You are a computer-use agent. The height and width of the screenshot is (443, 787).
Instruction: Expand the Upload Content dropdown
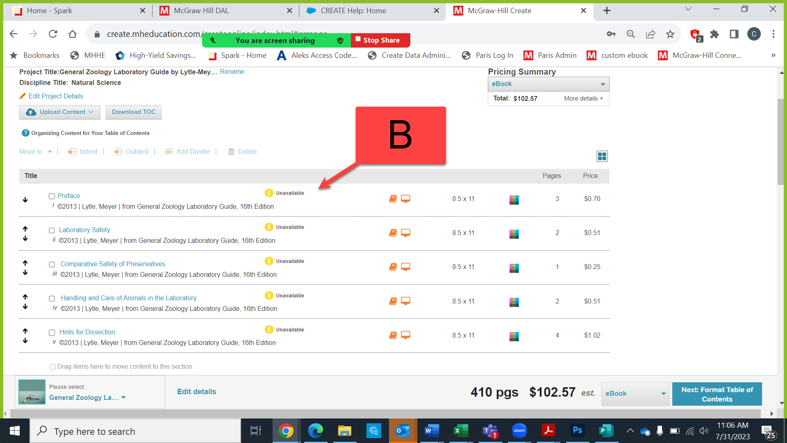[x=60, y=112]
